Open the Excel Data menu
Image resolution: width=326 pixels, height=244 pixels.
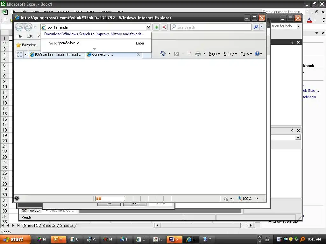pos(91,12)
